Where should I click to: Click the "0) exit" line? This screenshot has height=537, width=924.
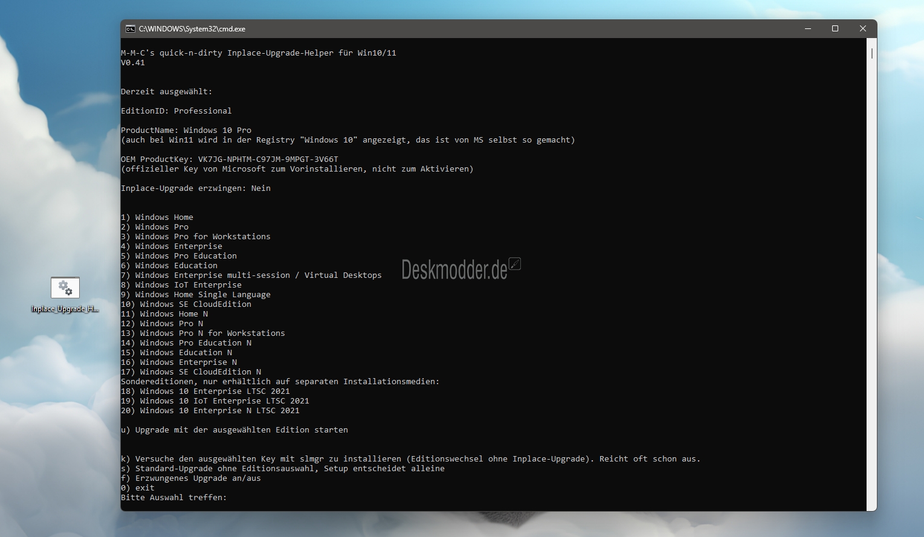(138, 488)
